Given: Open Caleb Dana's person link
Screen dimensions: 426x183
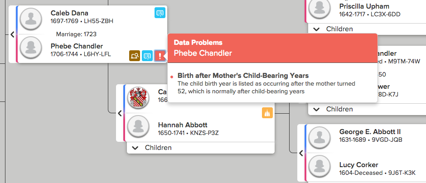Looking at the screenshot, I should (69, 13).
